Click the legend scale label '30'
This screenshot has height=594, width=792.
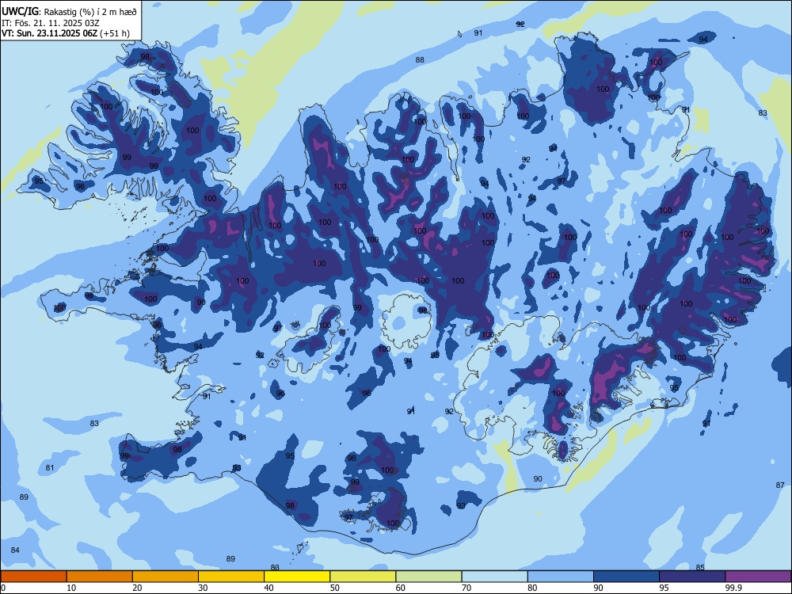pyautogui.click(x=203, y=588)
